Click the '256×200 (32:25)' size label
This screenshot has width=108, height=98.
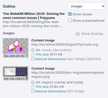click(14, 56)
